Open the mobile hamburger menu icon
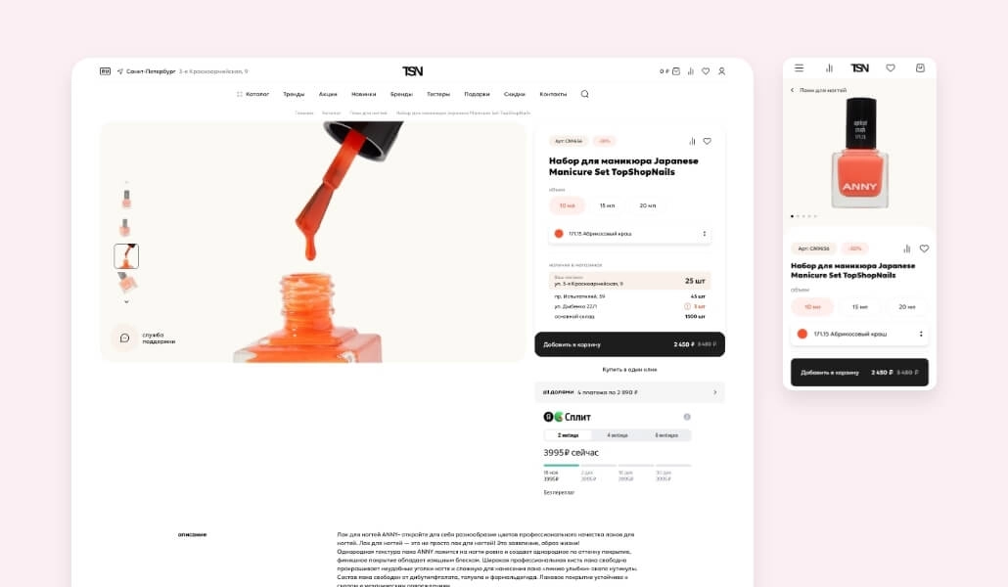 click(x=800, y=68)
